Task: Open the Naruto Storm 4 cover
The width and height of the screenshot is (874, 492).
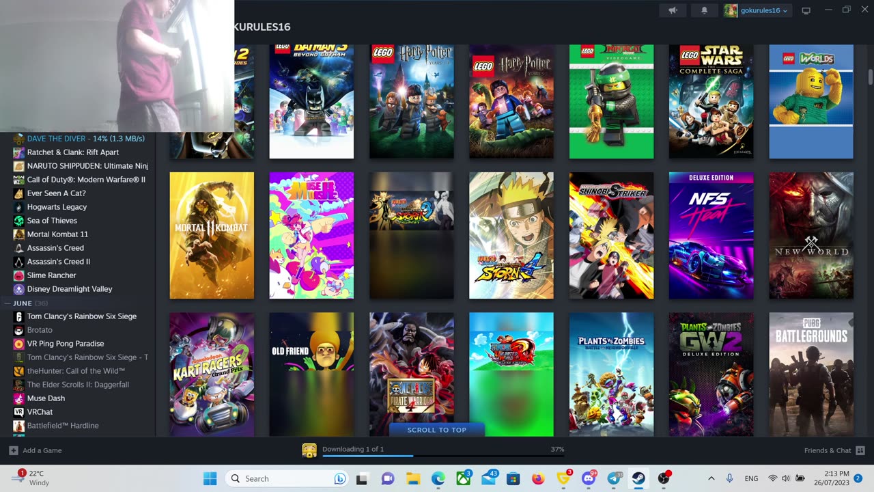Action: [x=511, y=236]
